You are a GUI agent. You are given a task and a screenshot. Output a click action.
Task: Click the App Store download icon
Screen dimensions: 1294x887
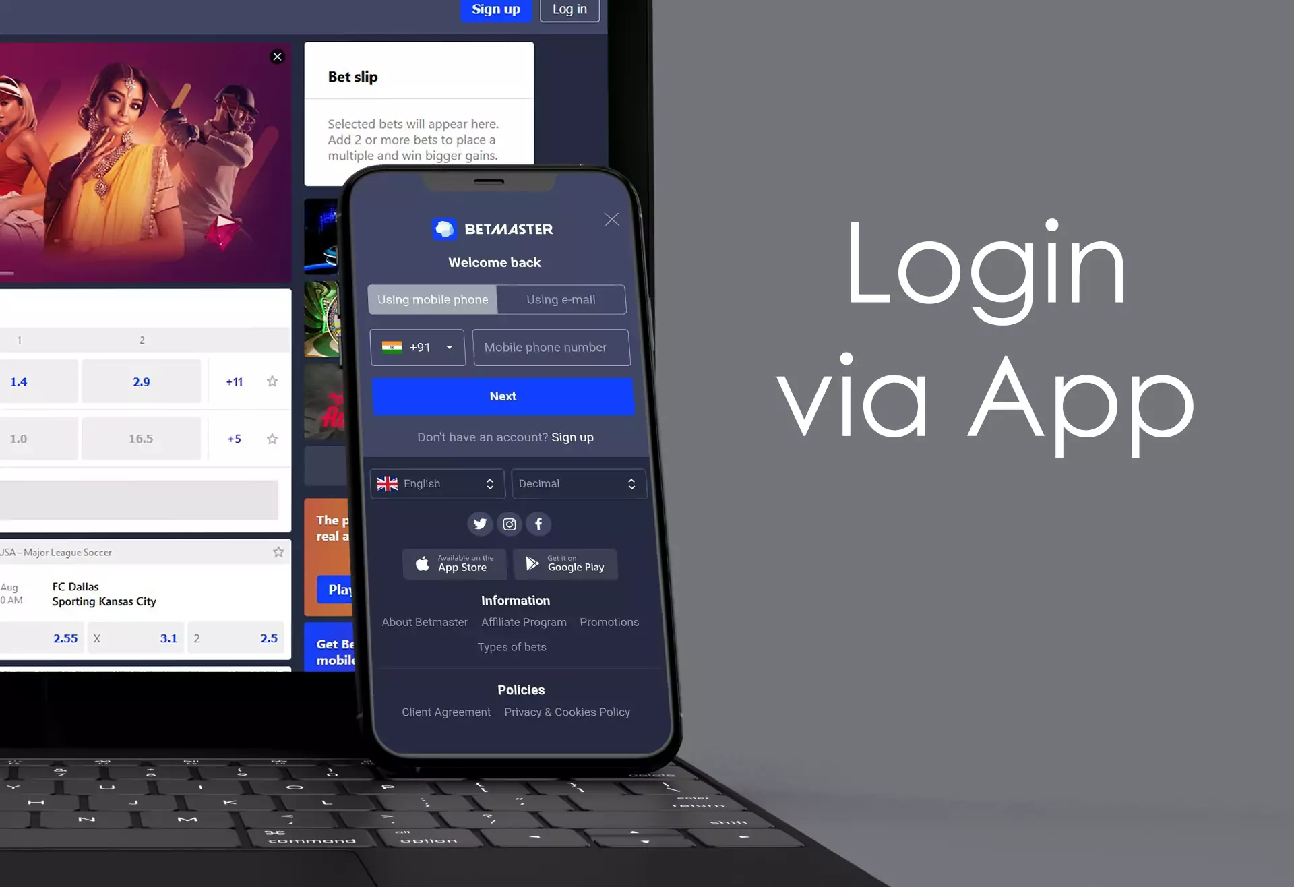pyautogui.click(x=454, y=563)
